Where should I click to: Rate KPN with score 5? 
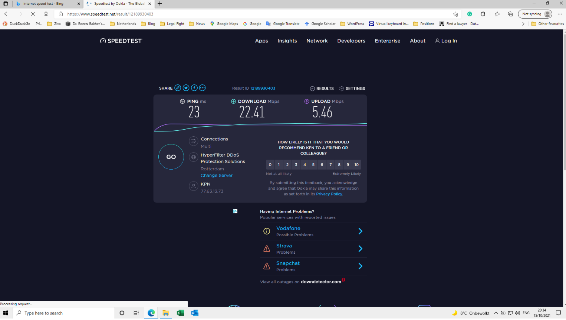tap(313, 164)
